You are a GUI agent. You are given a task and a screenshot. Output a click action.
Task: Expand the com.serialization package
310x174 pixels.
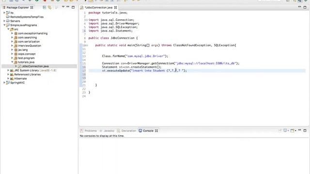click(12, 42)
